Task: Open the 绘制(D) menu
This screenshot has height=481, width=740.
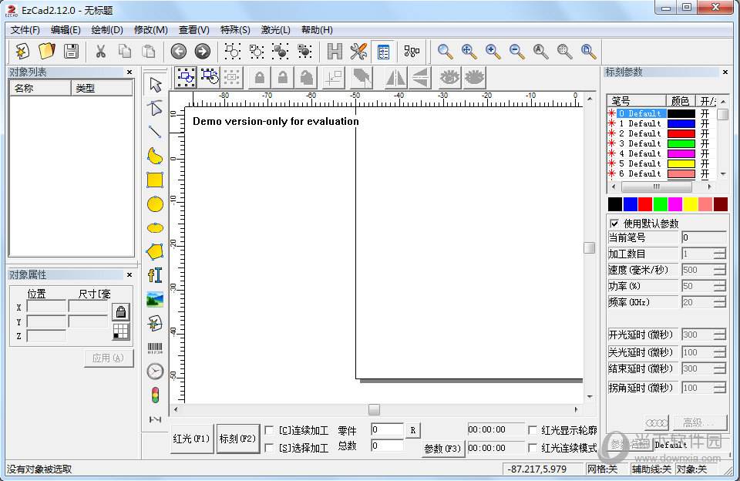Action: click(107, 30)
